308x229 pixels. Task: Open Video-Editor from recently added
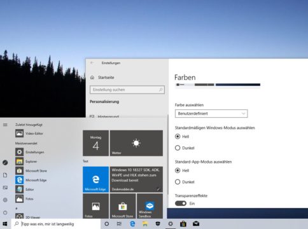(29, 134)
